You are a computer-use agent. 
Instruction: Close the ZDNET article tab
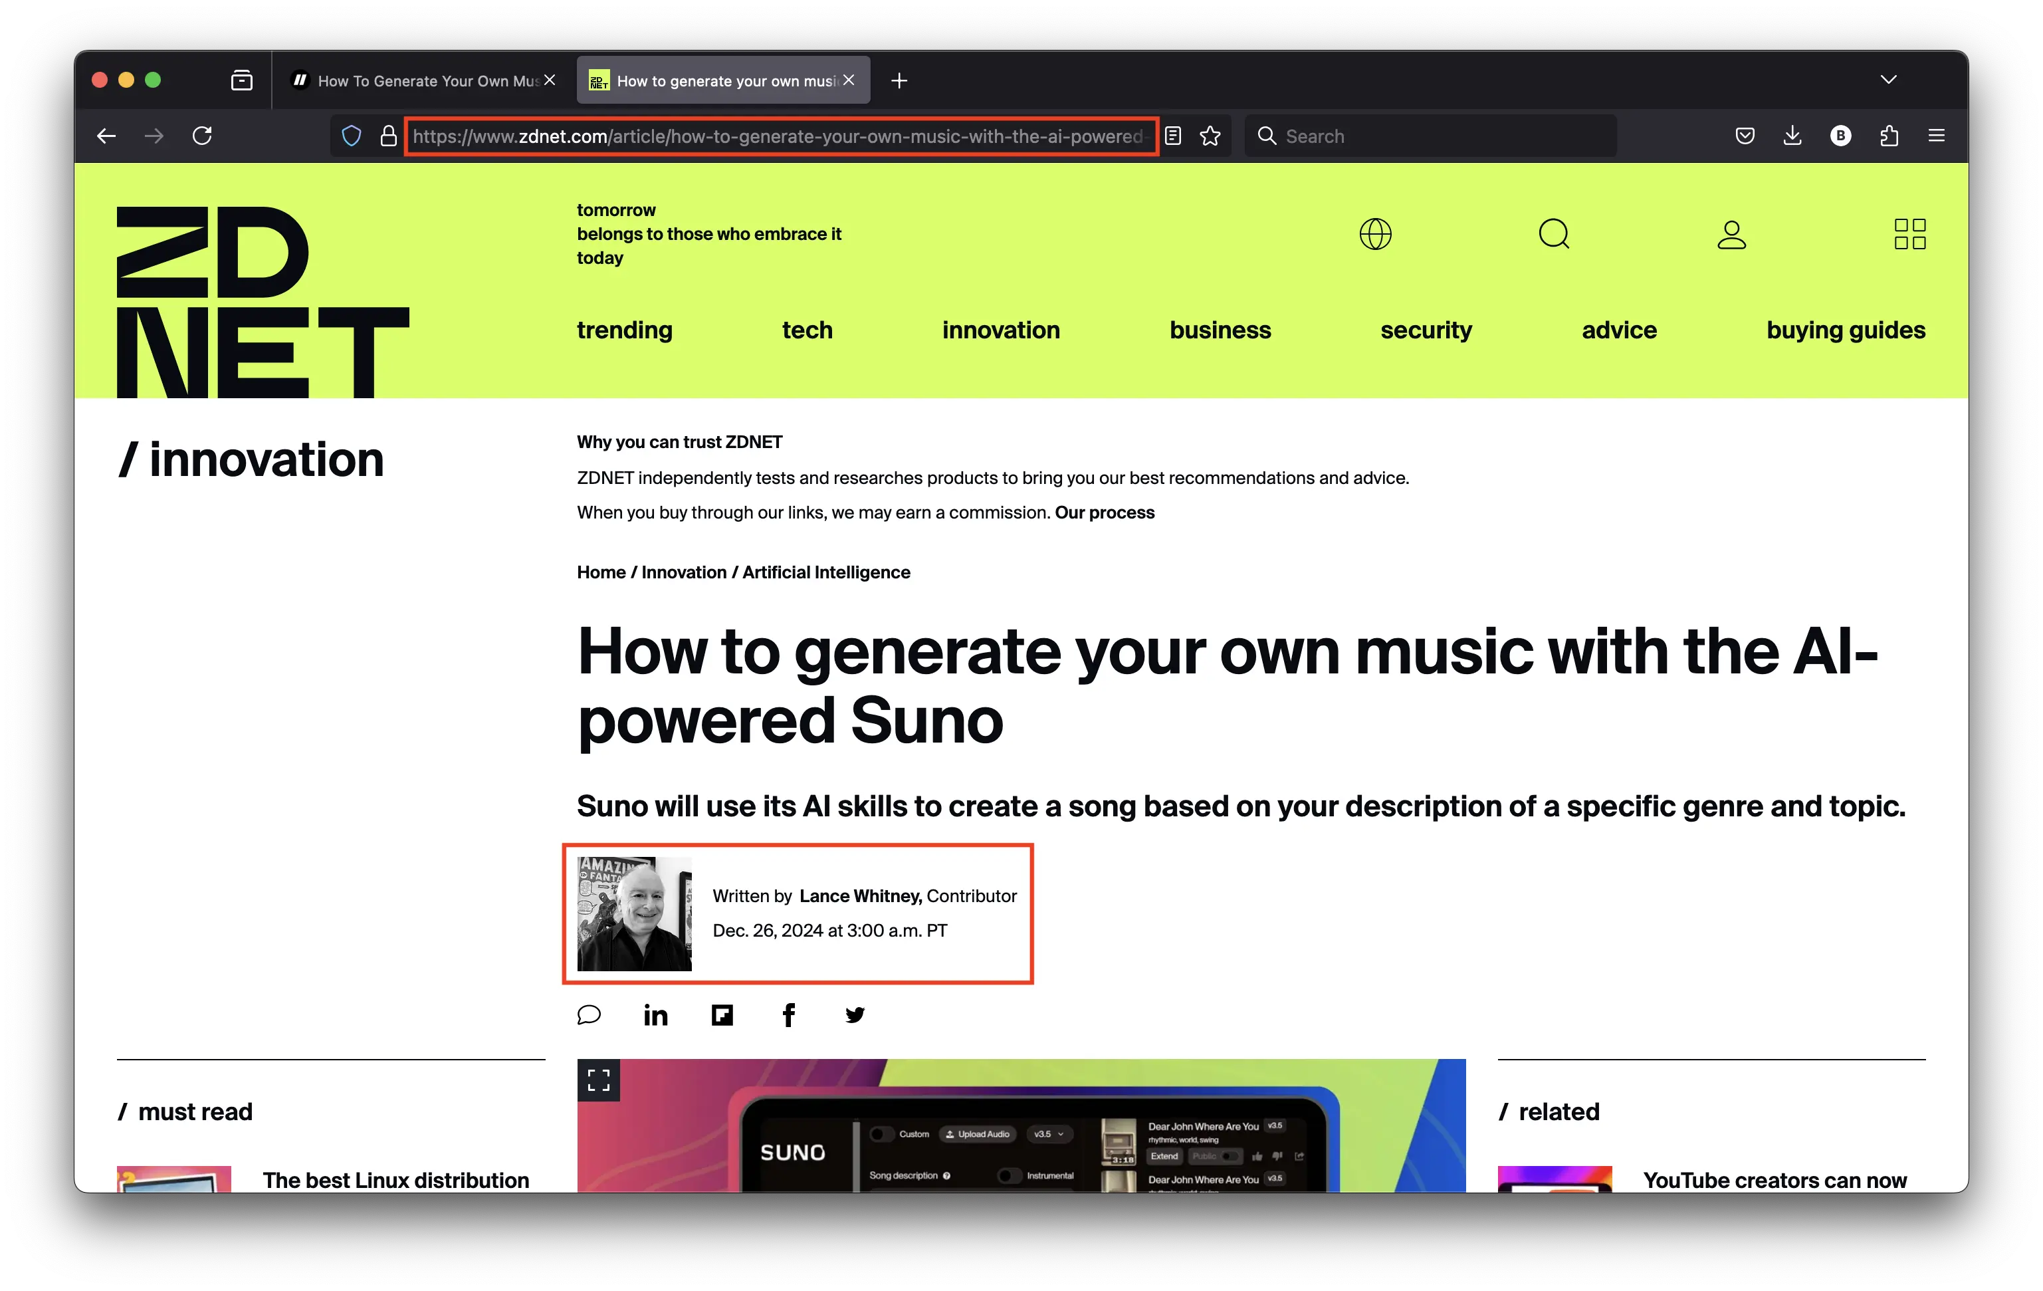[x=849, y=80]
